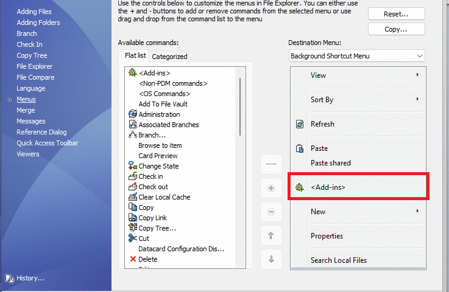
Task: Open the Merge topic in sidebar
Action: click(26, 110)
